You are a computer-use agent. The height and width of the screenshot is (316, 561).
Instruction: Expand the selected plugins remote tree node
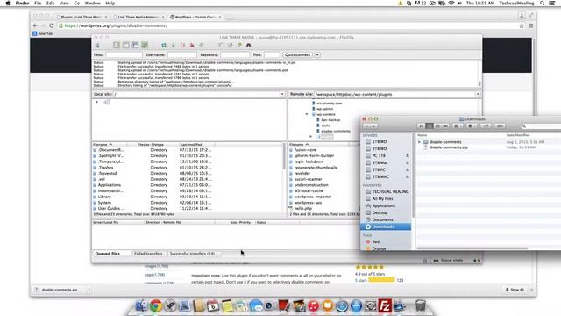[310, 137]
